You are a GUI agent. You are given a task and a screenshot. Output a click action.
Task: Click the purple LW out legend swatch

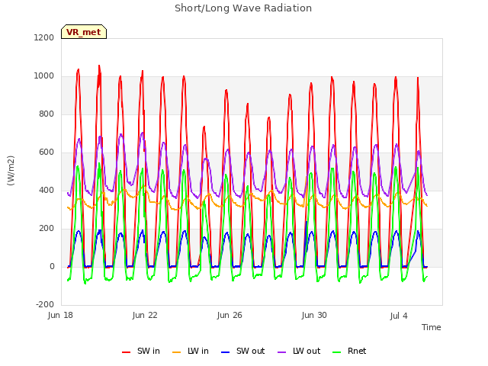pyautogui.click(x=281, y=352)
